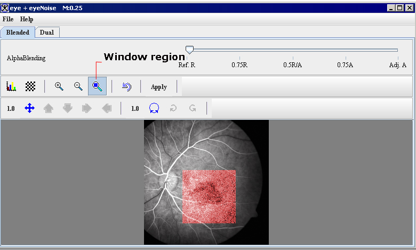Image resolution: width=416 pixels, height=250 pixels.
Task: Select the blue rotation tool icon
Action: point(154,108)
